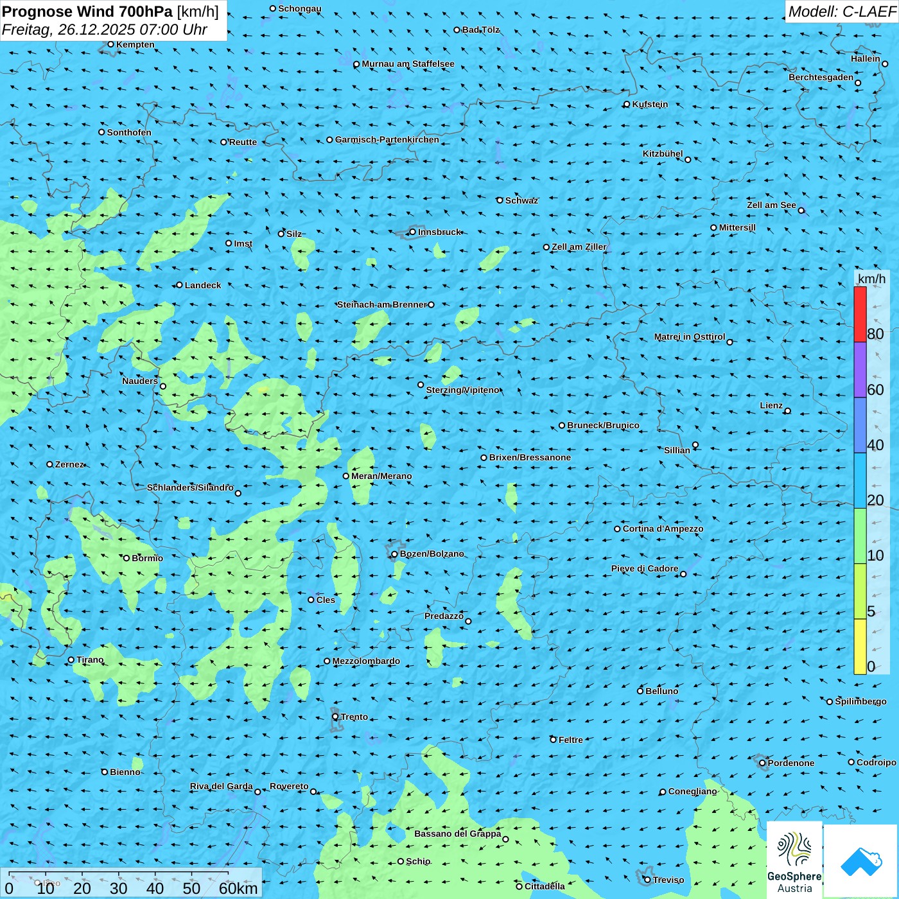Click the Murnau am Staffelsee label

click(x=408, y=64)
